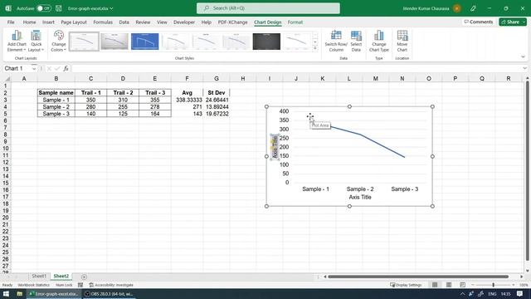The image size is (531, 299).
Task: Switch to Page Break Preview icon
Action: click(462, 285)
